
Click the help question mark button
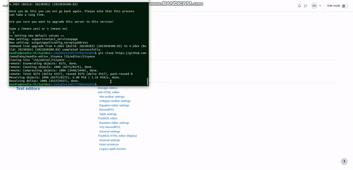[x=344, y=162]
